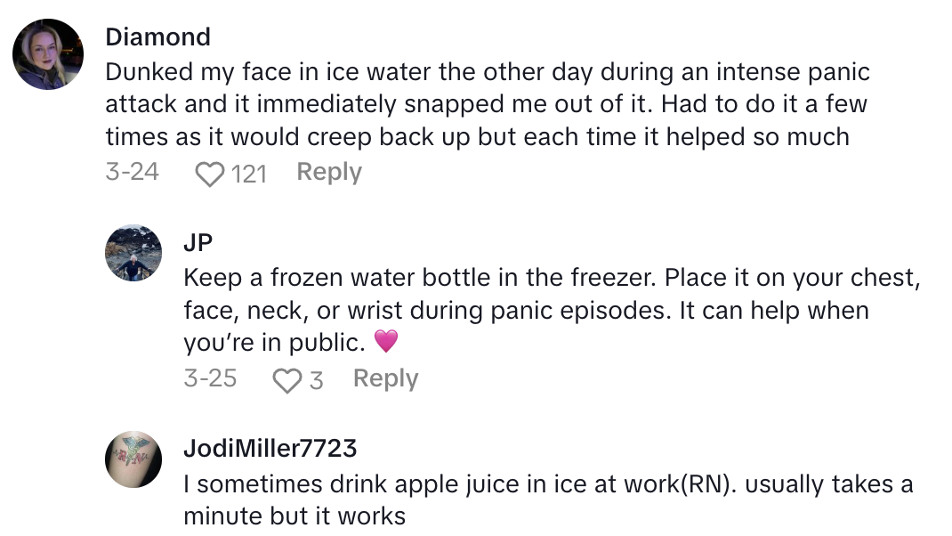
Task: Open Diamond's profile picture
Action: pos(48,54)
